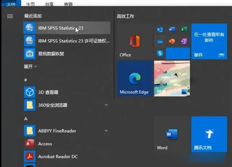The image size is (232, 167).
Task: Click the A letter index header
Action: tap(26, 119)
